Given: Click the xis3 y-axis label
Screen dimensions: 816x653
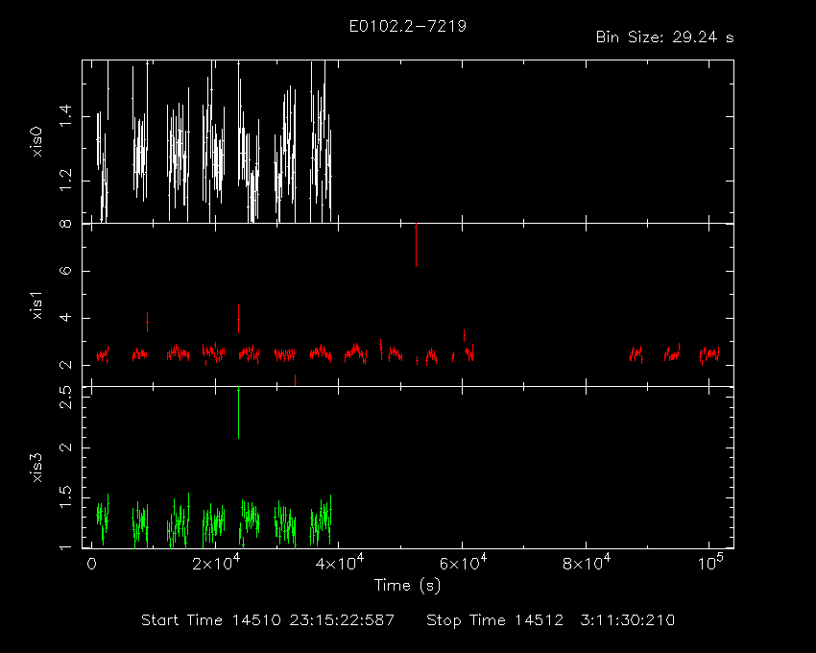Looking at the screenshot, I should point(36,468).
